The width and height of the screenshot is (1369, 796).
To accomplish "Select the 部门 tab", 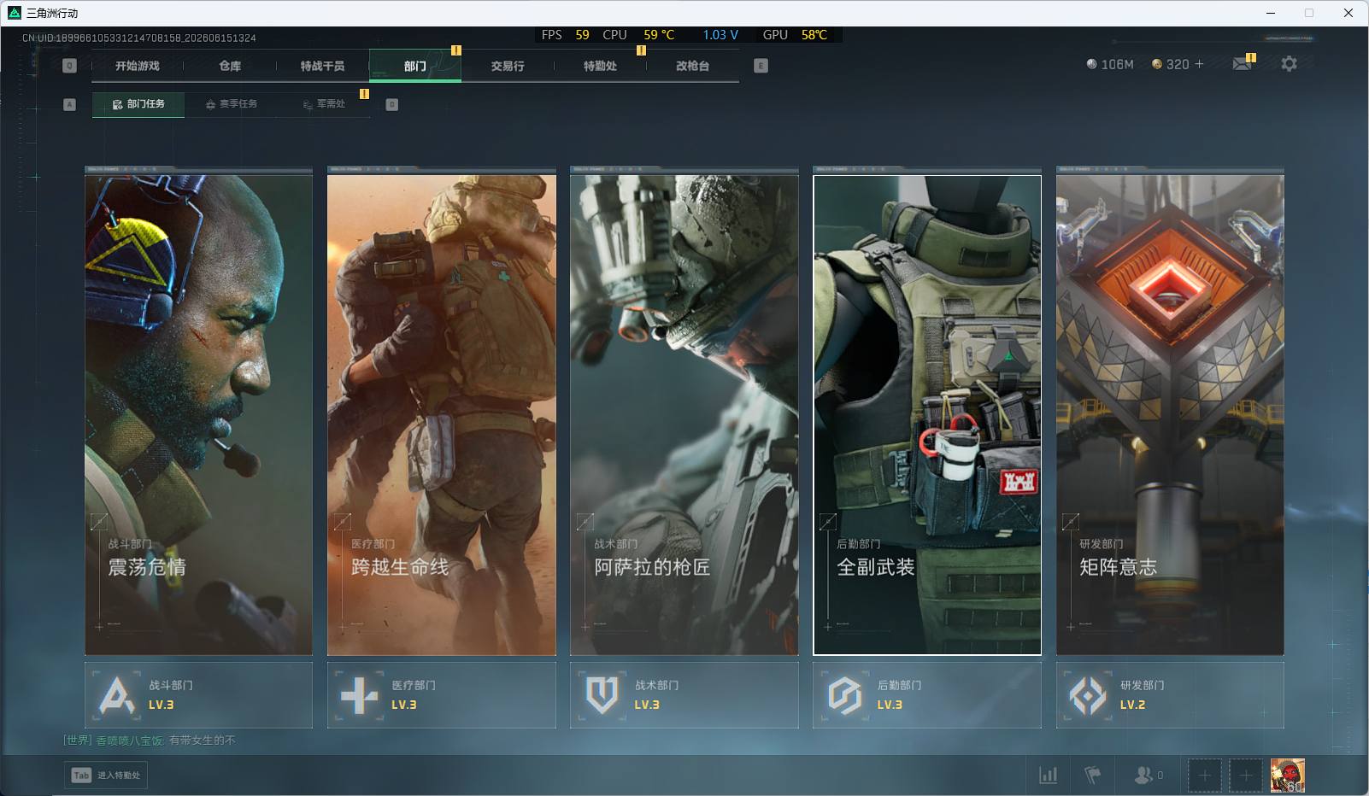I will point(415,66).
